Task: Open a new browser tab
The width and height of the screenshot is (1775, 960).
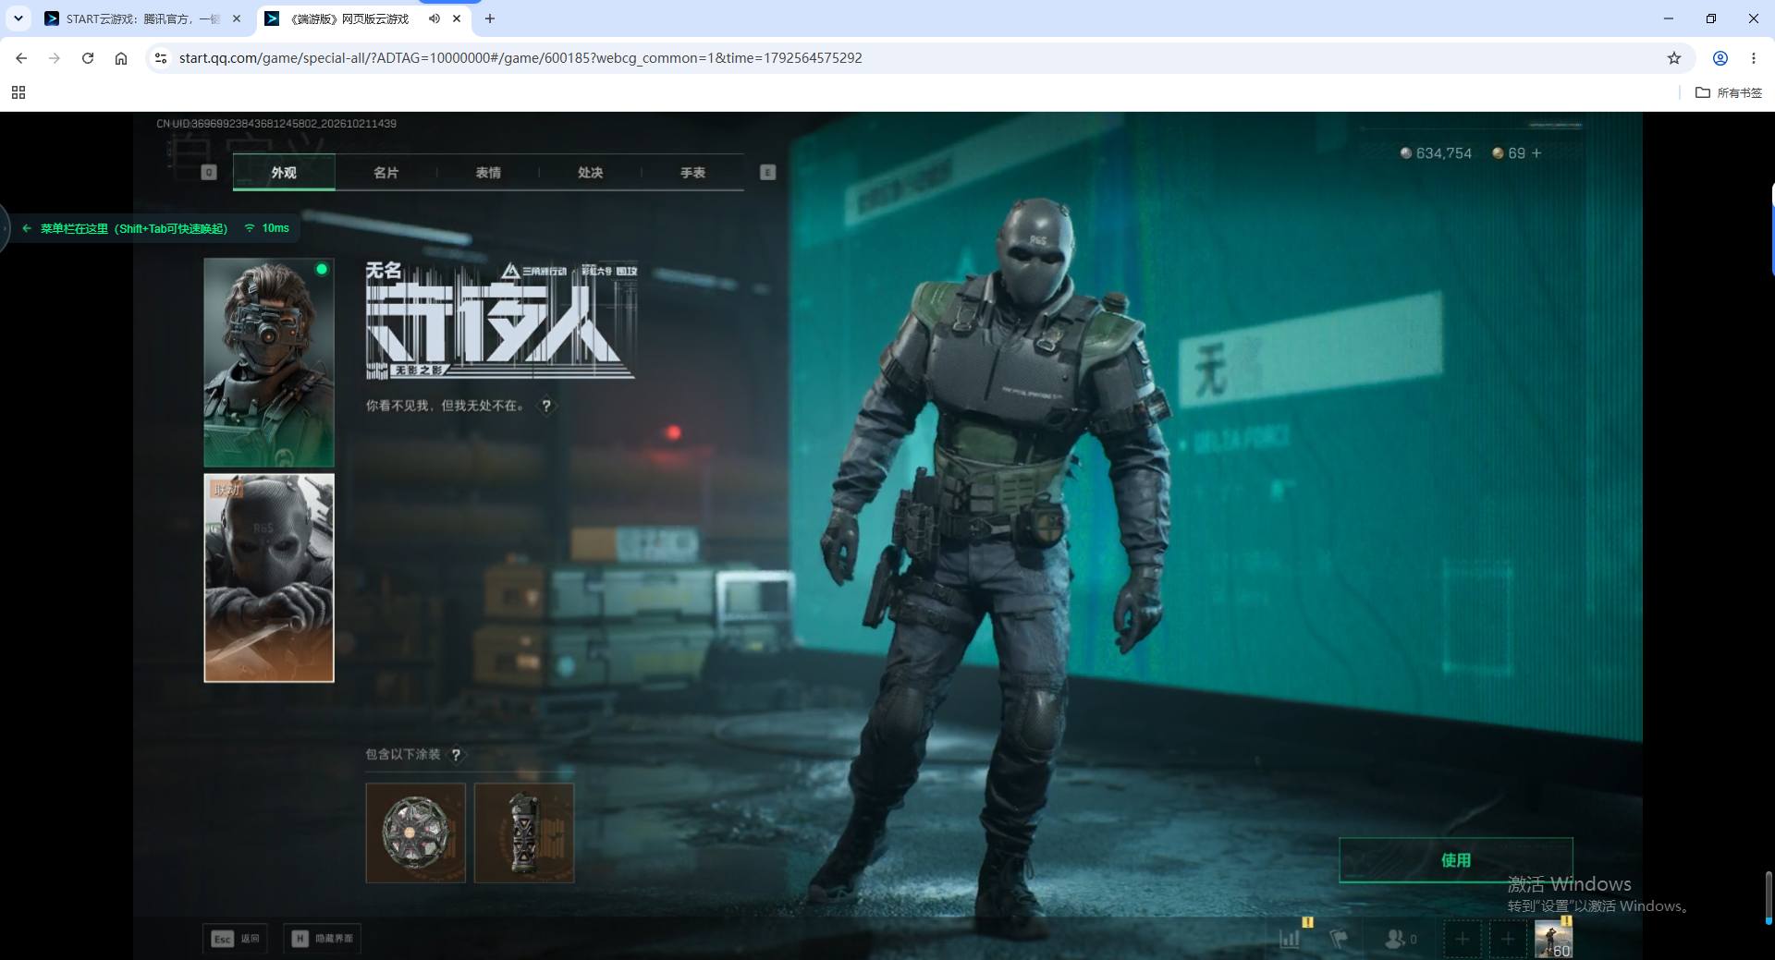Action: click(x=490, y=18)
